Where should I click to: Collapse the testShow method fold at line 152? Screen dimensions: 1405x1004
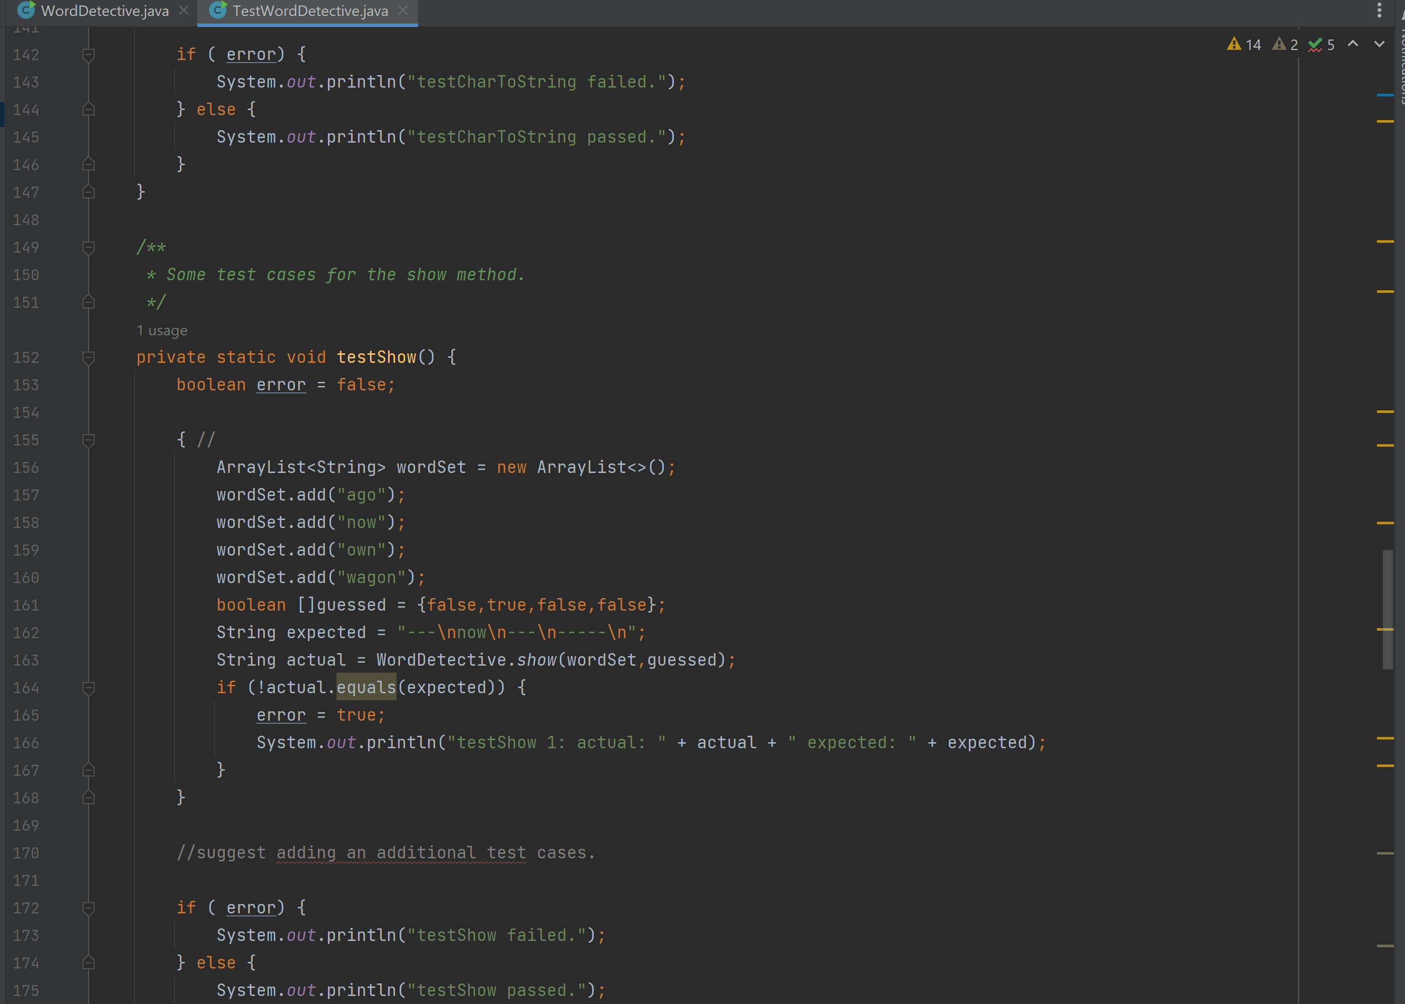coord(89,357)
